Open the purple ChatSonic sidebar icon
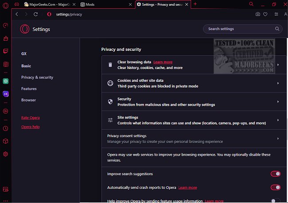This screenshot has width=288, height=203. click(x=6, y=94)
